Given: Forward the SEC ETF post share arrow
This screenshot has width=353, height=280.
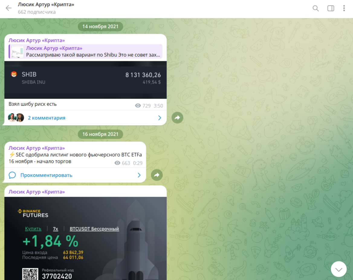Looking at the screenshot, I should tap(157, 175).
